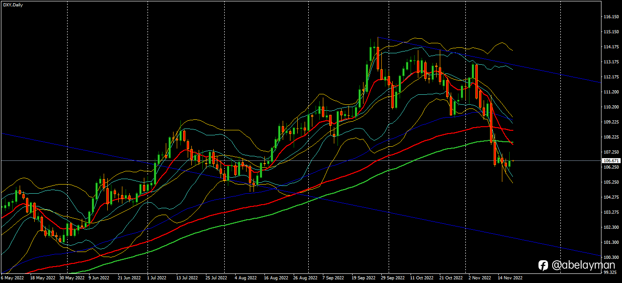
Task: Click the 7 Sep 2022 date label
Action: point(333,278)
